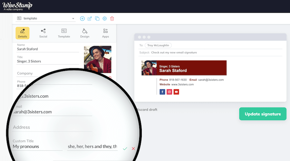This screenshot has height=161, width=290.
Task: Open the Apps tab
Action: (x=105, y=33)
